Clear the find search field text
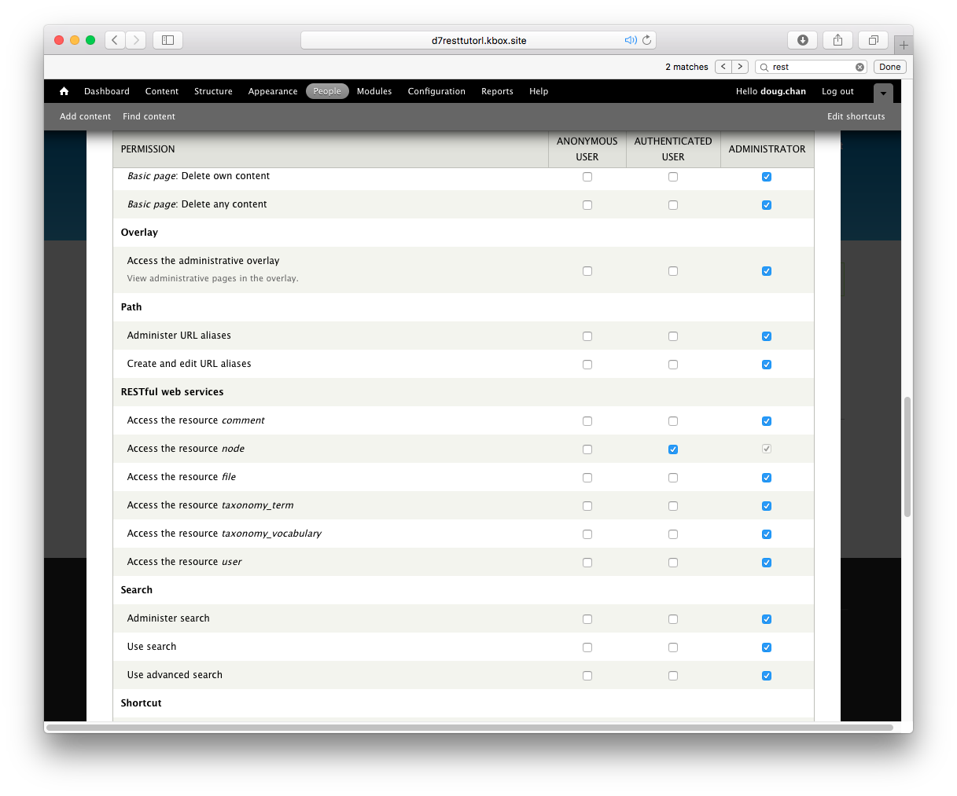This screenshot has height=796, width=957. coord(859,67)
